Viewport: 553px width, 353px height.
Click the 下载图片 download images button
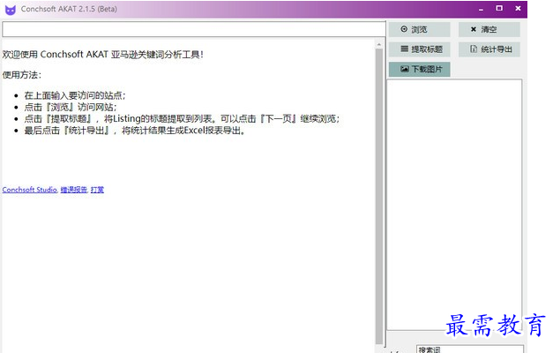click(419, 69)
